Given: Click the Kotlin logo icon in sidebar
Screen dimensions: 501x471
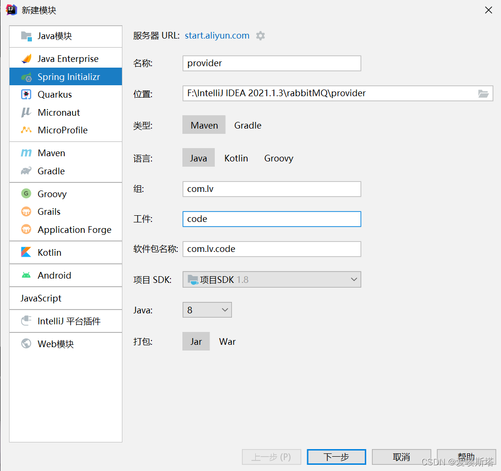Looking at the screenshot, I should coord(26,252).
